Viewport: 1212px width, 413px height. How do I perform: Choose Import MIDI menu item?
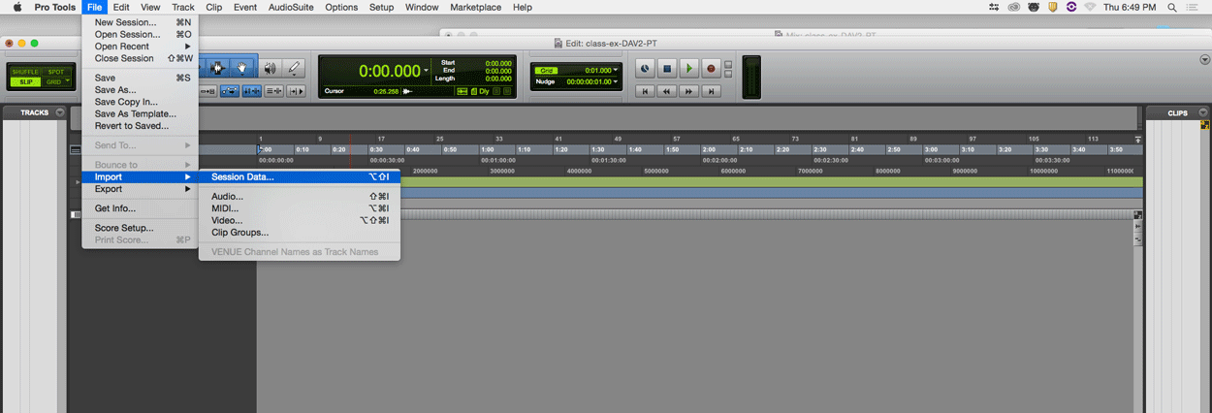[300, 208]
